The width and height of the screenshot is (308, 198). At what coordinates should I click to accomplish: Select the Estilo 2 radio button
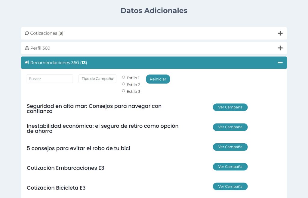pyautogui.click(x=124, y=84)
